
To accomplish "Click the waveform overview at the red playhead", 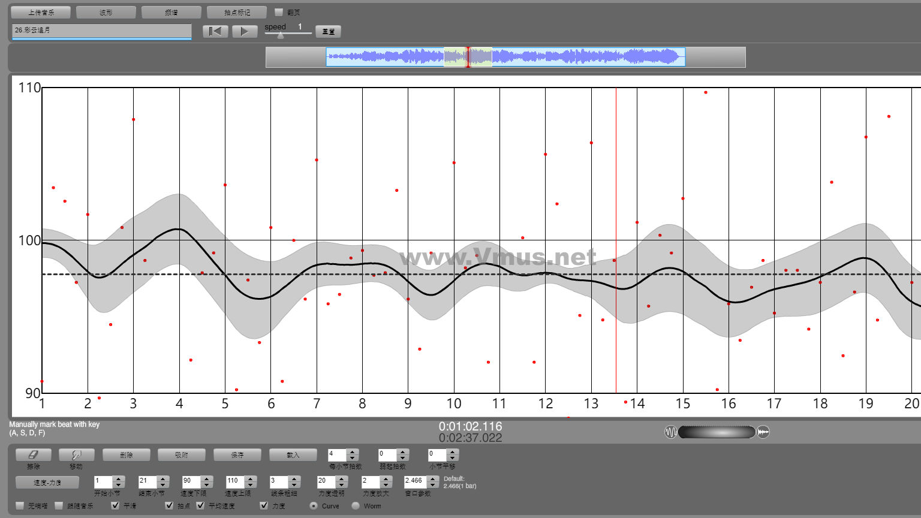I will point(468,57).
